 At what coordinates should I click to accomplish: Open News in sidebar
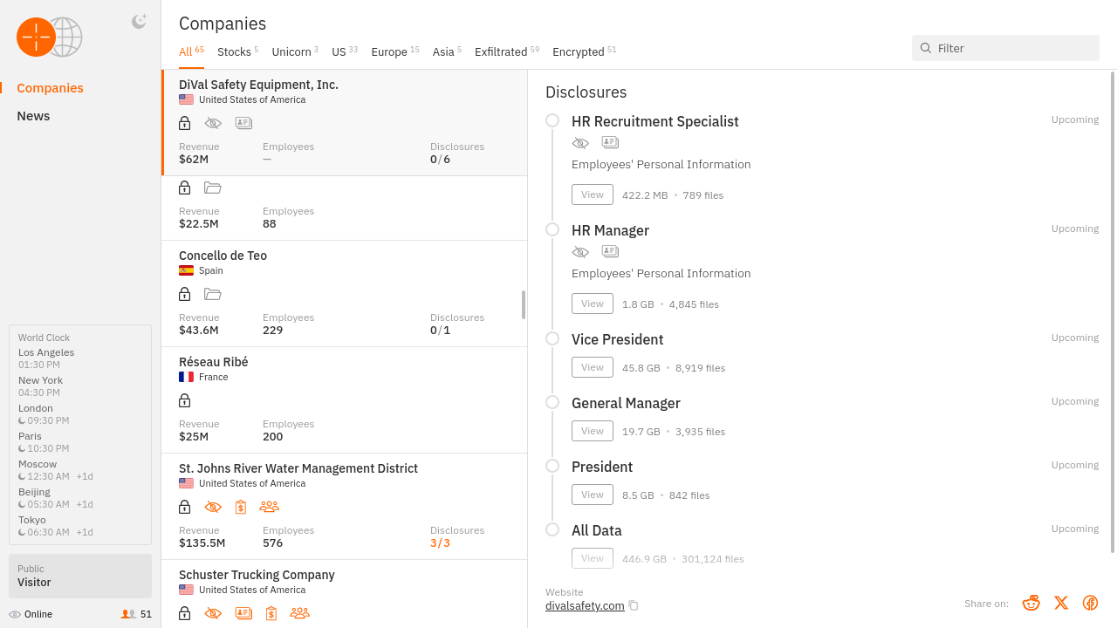[x=33, y=116]
